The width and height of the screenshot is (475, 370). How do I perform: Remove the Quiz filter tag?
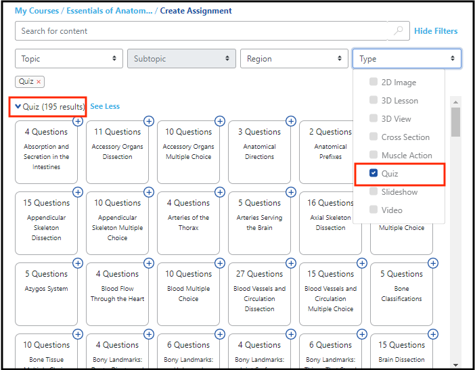click(39, 82)
